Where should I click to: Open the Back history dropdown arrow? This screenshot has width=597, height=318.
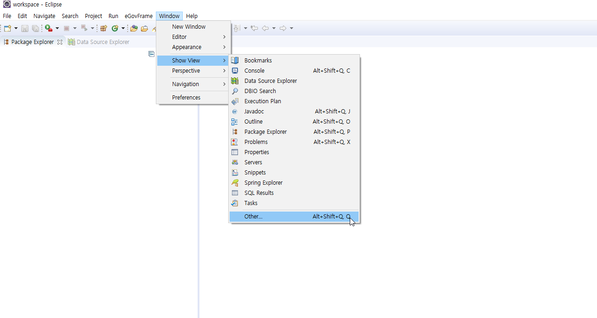[x=274, y=28]
